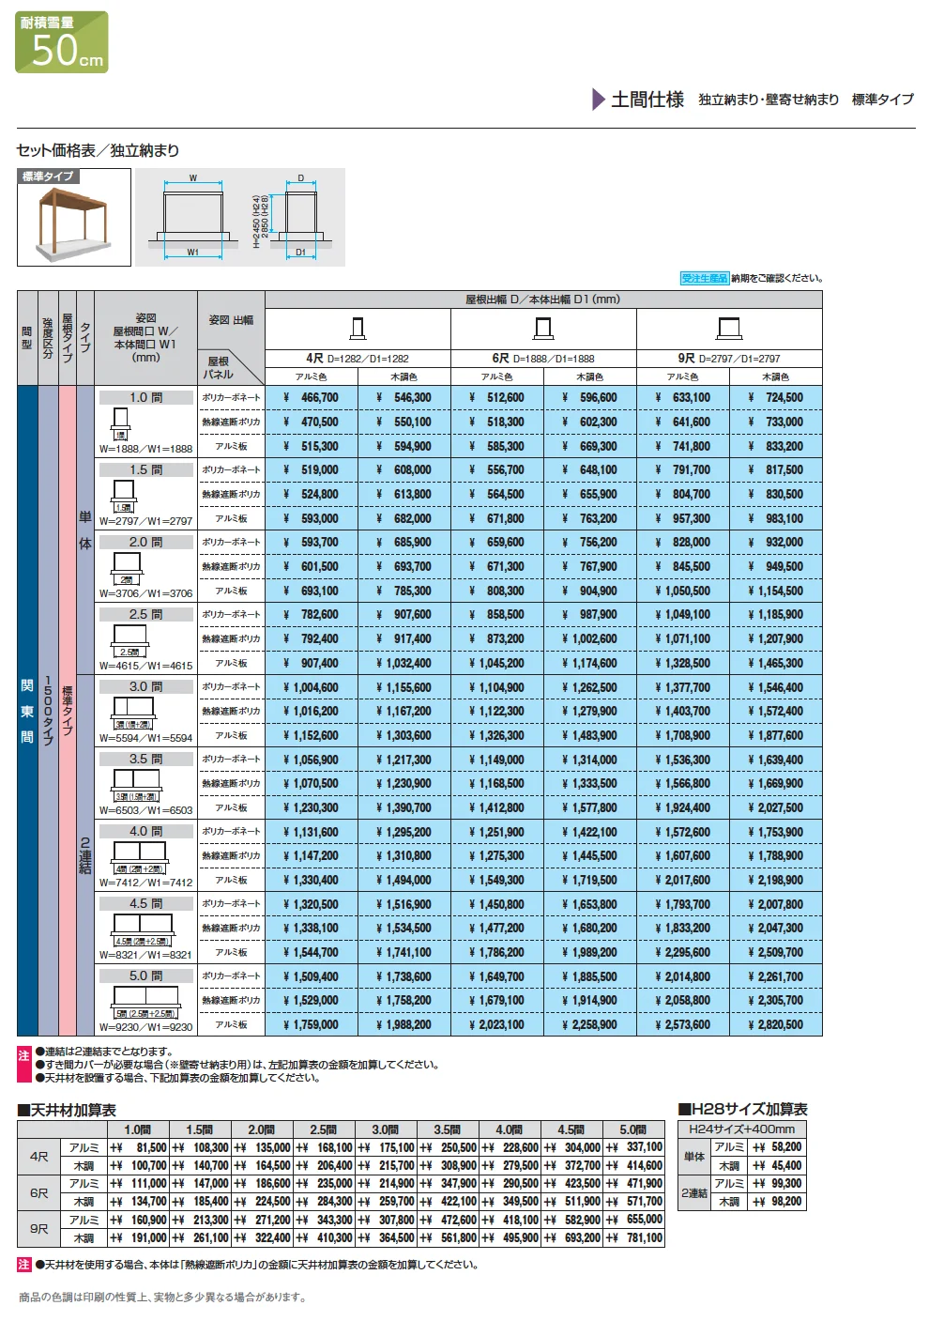Viewport: 944px width, 1321px height.
Task: Select the 4尺 D=1282／D1=1282 column header
Action: pyautogui.click(x=358, y=359)
